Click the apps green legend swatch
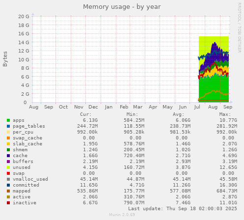This screenshot has height=220, width=244. [x=8, y=120]
